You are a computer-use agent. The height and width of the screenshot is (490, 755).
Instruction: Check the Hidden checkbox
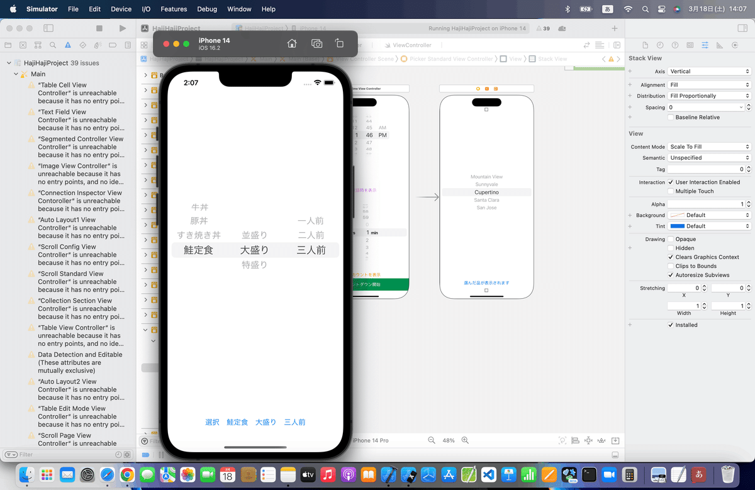671,248
